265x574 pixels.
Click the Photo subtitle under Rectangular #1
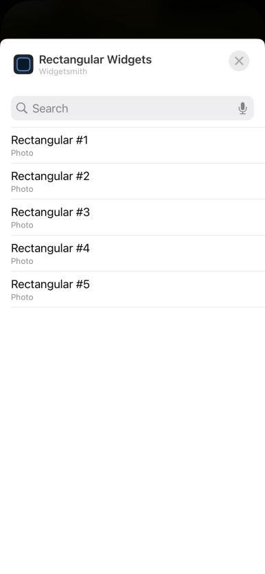[x=22, y=153]
